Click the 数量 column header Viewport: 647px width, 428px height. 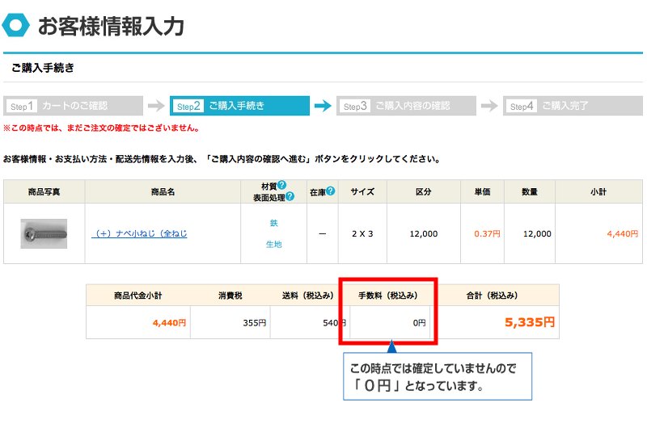coord(530,191)
